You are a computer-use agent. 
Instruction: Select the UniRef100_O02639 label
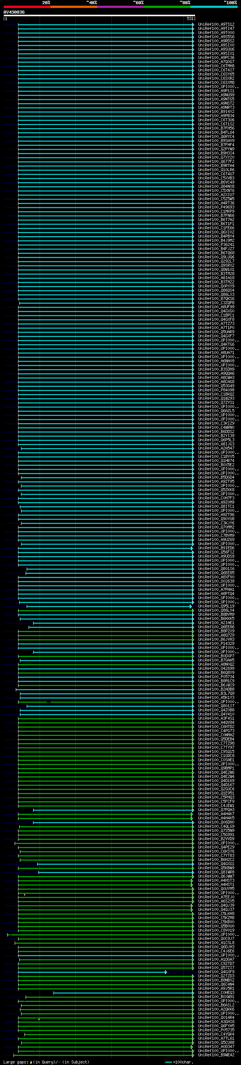click(216, 581)
